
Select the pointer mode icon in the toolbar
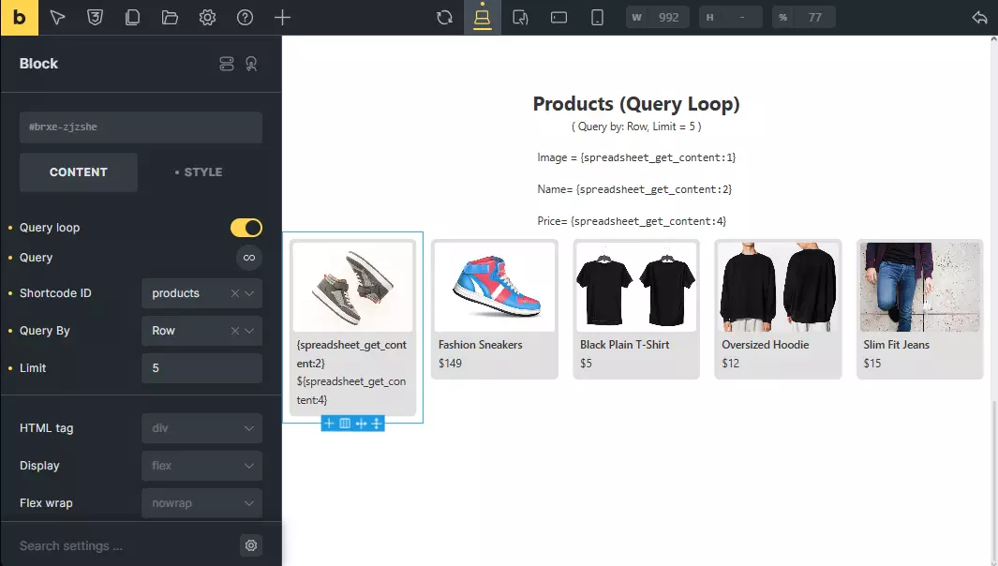click(x=57, y=17)
